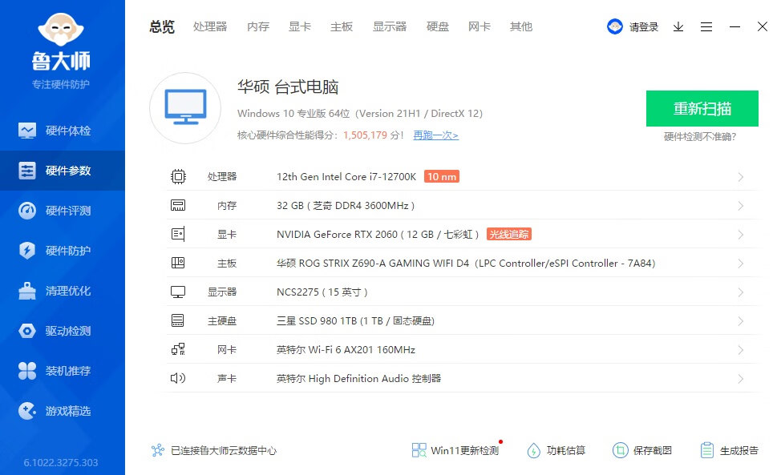Click the score value 1,505,179
Image resolution: width=781 pixels, height=475 pixels.
(365, 135)
